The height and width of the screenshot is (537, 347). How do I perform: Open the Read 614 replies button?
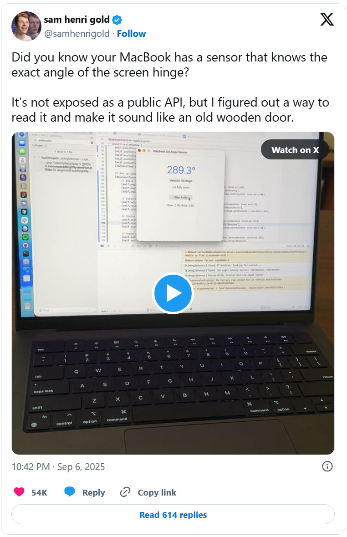click(x=173, y=514)
